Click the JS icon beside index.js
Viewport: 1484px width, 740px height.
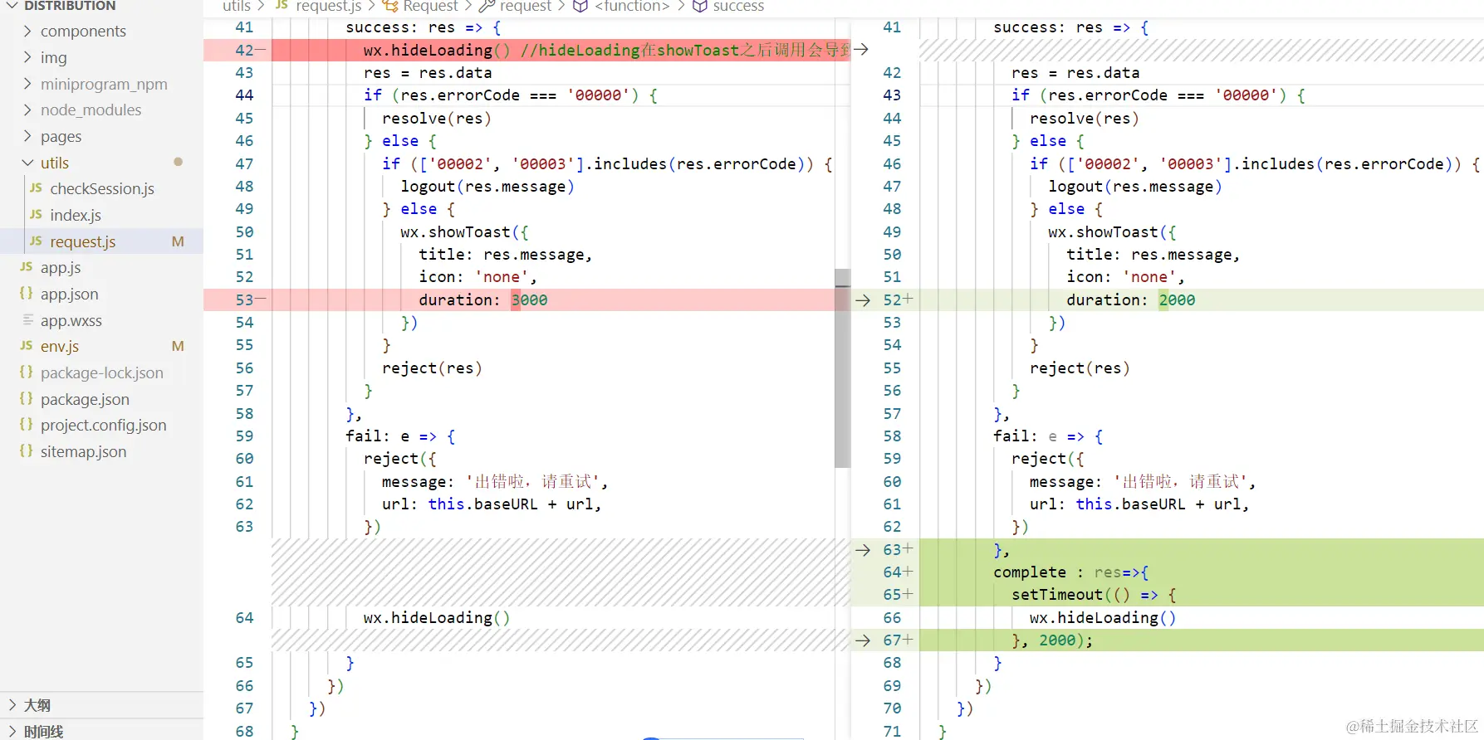(36, 215)
